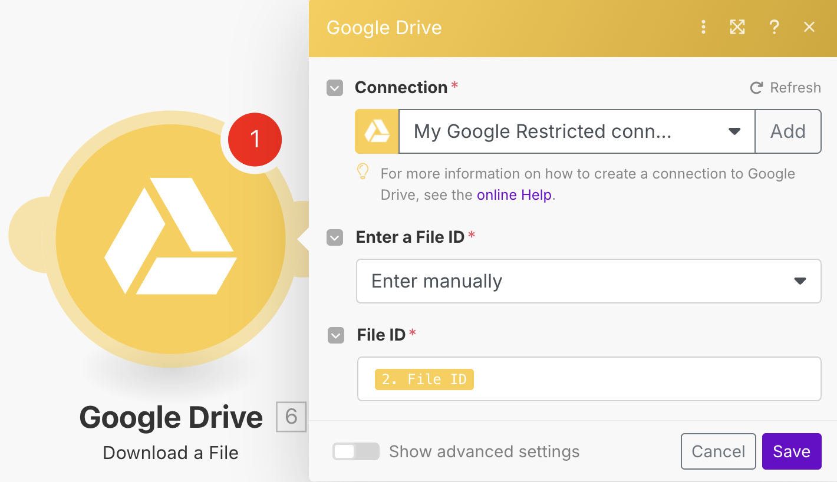Cancel the module configuration

(718, 451)
